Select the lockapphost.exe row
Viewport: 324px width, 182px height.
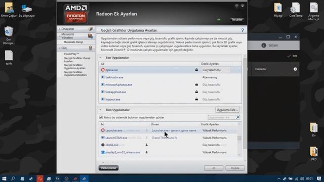[170, 92]
